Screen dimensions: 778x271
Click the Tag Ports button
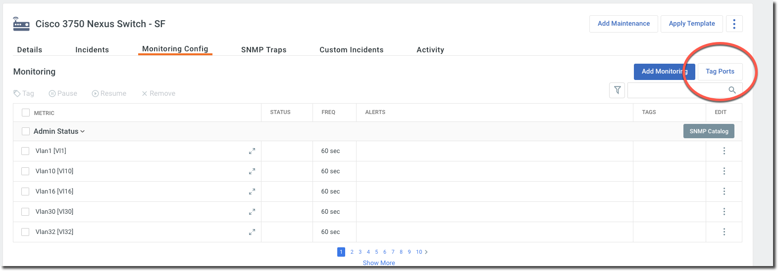pos(720,72)
